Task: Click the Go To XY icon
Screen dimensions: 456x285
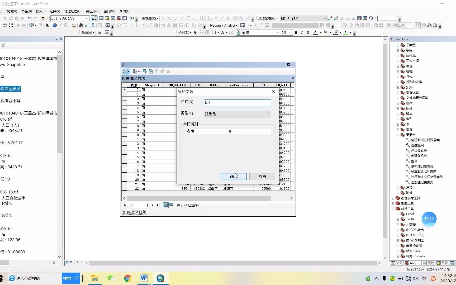Action: (93, 25)
